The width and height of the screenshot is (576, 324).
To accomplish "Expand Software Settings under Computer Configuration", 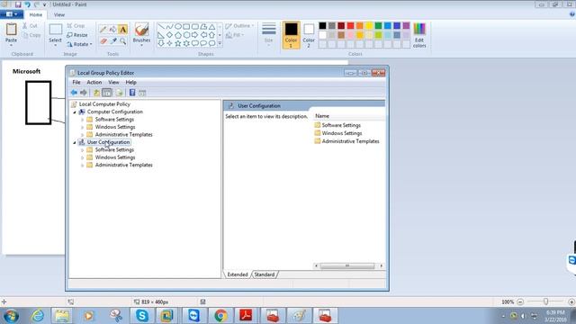I will (82, 120).
